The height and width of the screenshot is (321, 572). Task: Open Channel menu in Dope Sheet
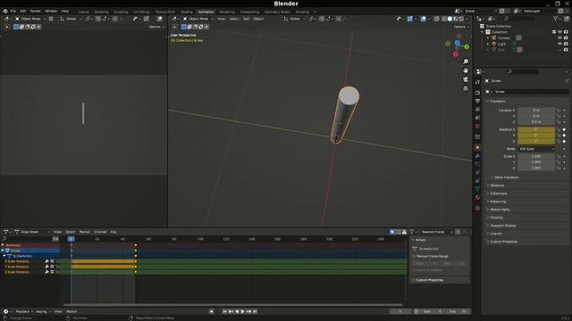[100, 232]
